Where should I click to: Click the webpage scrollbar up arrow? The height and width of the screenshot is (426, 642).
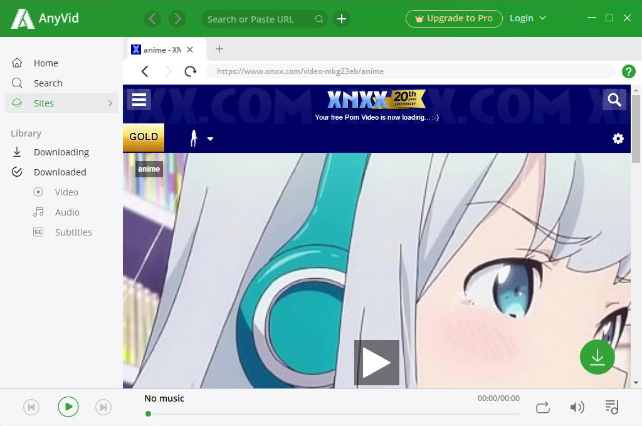click(636, 90)
